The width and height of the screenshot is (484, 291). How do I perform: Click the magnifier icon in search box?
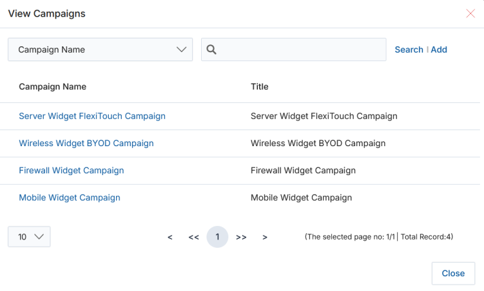[211, 50]
